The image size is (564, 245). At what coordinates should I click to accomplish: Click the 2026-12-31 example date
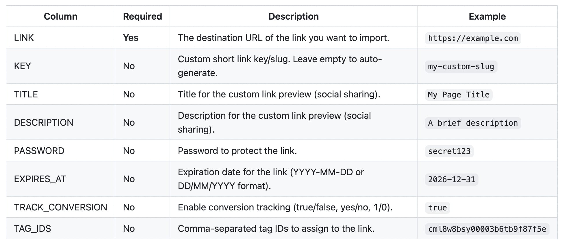tap(451, 180)
